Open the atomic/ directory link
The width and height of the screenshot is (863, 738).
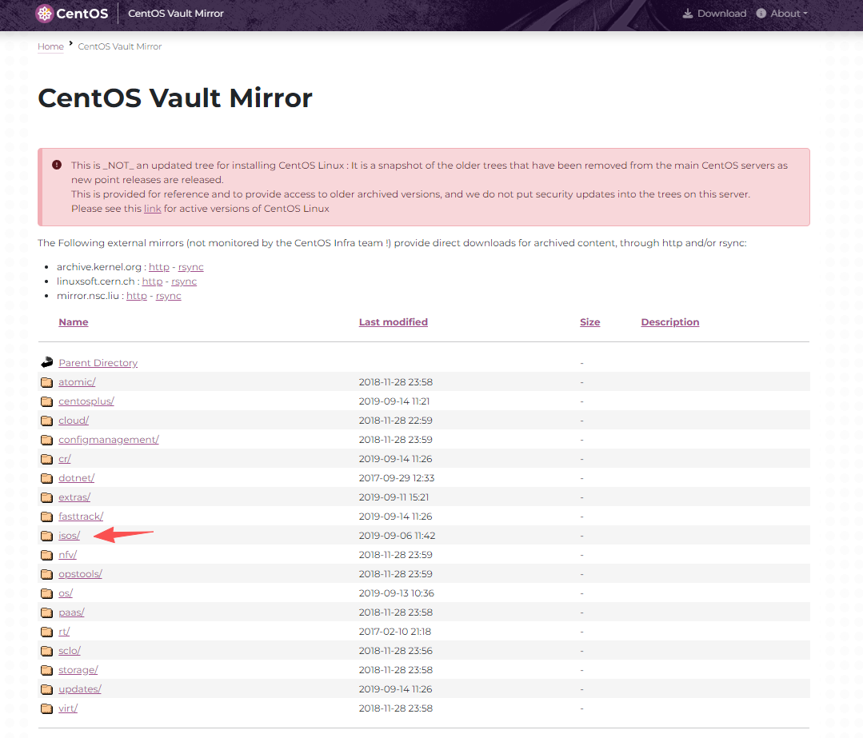coord(77,382)
